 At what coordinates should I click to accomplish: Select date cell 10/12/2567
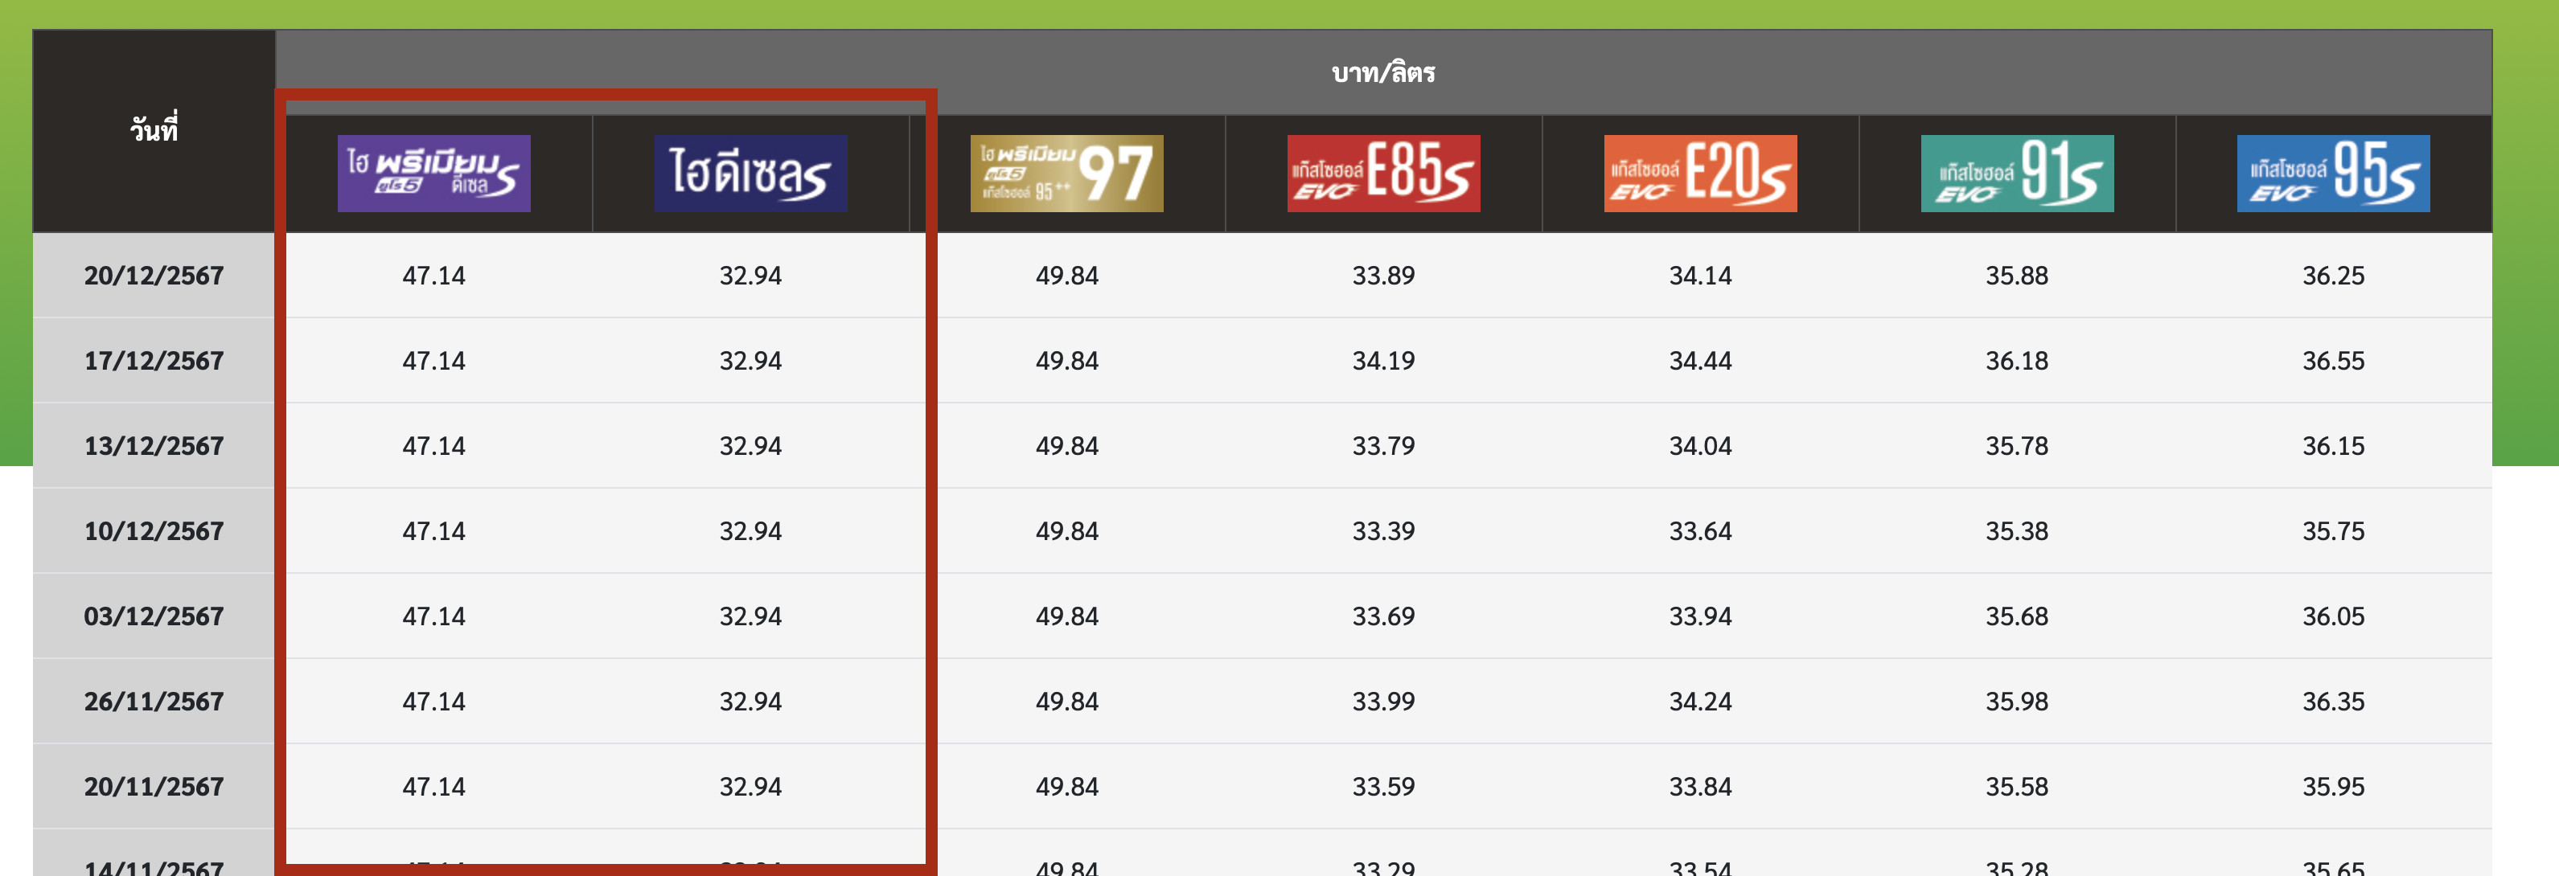click(154, 531)
